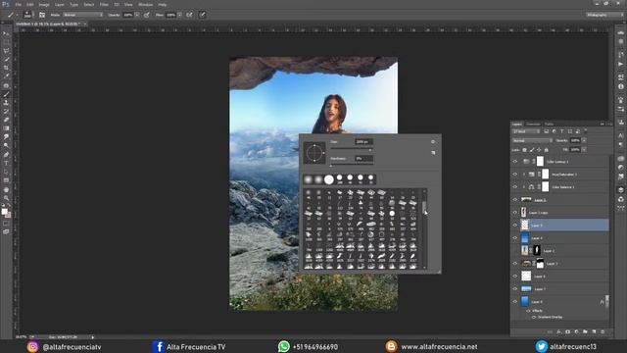Select the Eyedropper tool
627x353 pixels.
click(6, 76)
